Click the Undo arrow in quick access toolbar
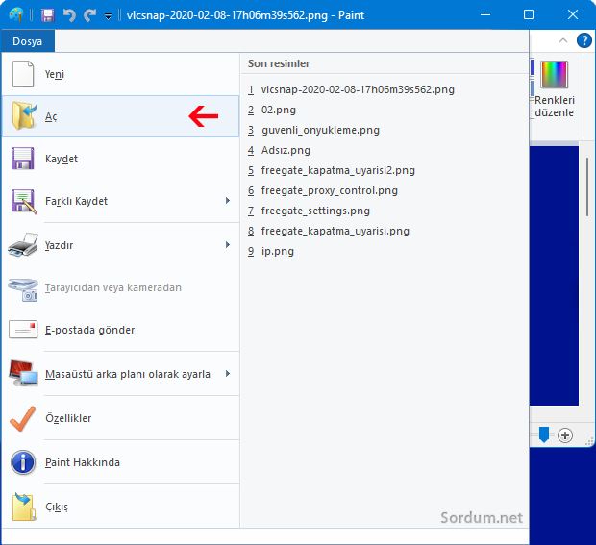This screenshot has width=596, height=545. [x=69, y=15]
